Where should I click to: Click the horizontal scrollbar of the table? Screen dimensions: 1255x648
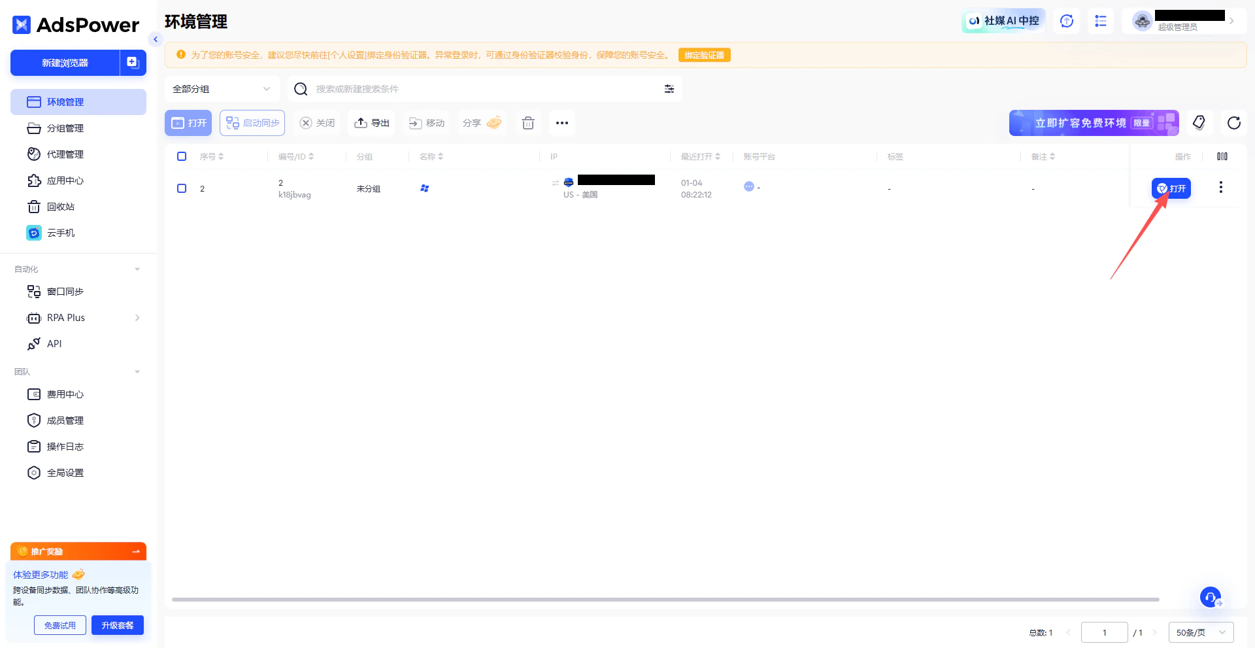pos(665,599)
